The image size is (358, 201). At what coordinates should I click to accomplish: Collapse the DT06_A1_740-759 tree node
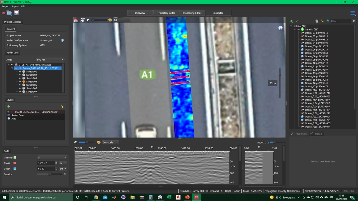(8, 65)
